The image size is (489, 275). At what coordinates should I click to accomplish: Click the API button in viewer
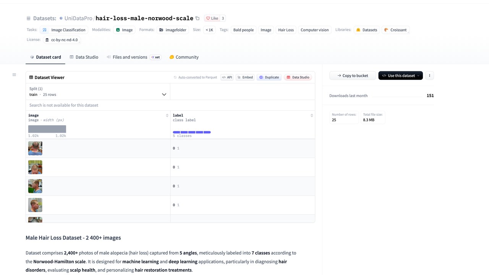click(227, 77)
